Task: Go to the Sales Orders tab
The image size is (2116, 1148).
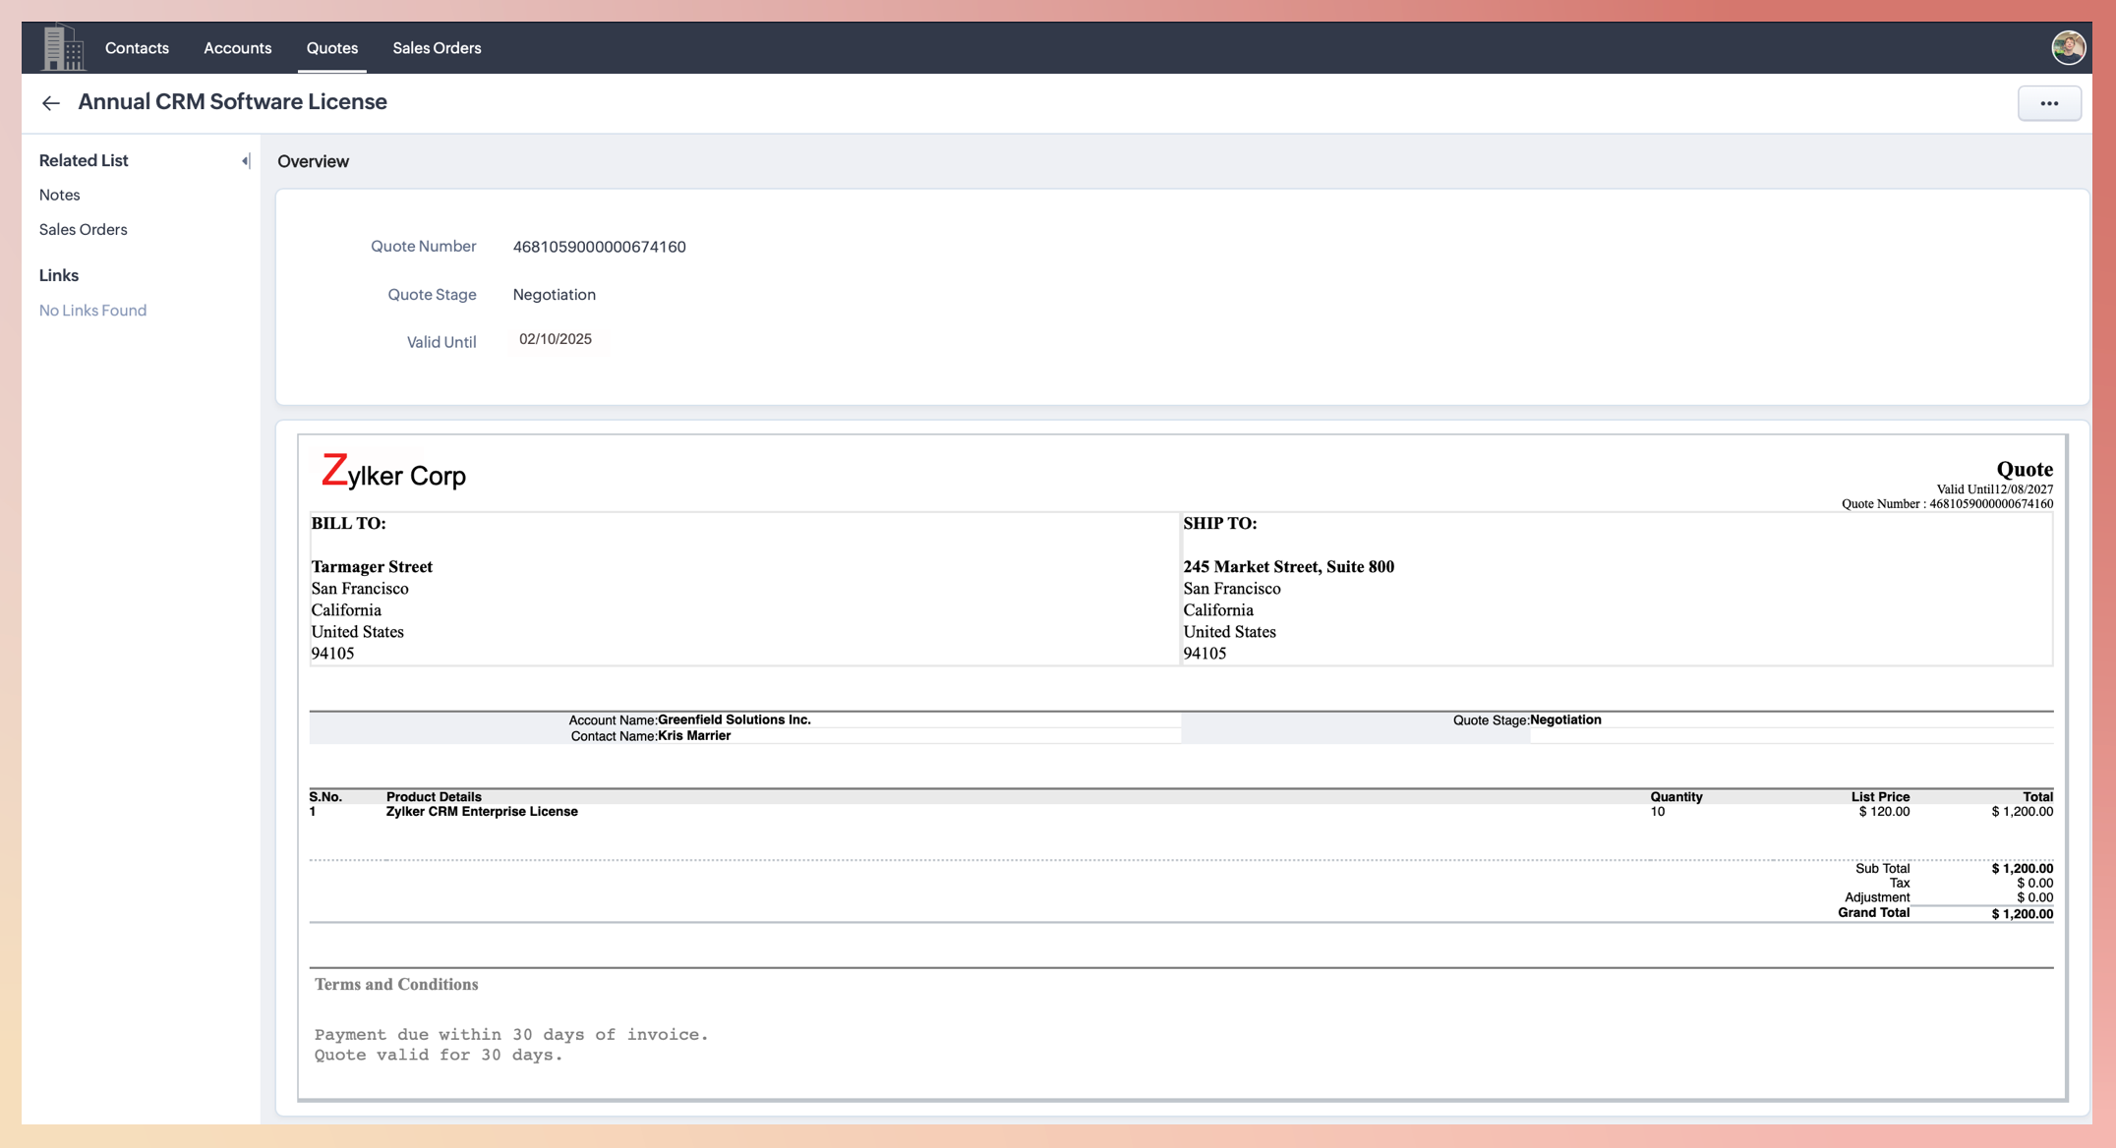Action: [x=437, y=48]
